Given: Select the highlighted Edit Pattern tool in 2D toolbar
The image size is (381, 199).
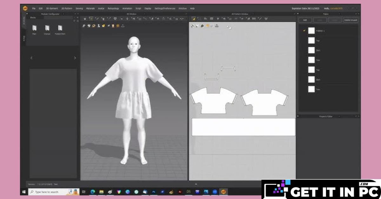Looking at the screenshot, I should point(194,19).
